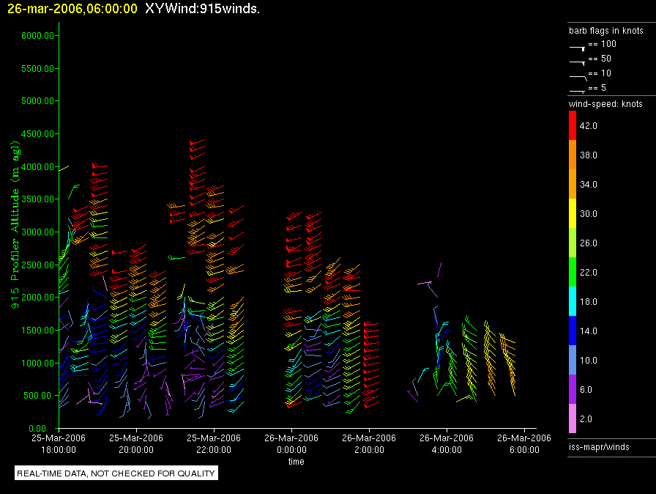Click the 5-knot barb flag symbol
This screenshot has width=656, height=494.
click(578, 89)
